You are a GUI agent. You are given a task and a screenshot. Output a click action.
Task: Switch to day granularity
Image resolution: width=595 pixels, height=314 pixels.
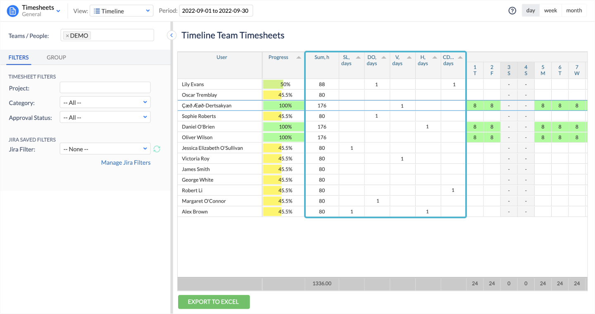pos(531,11)
